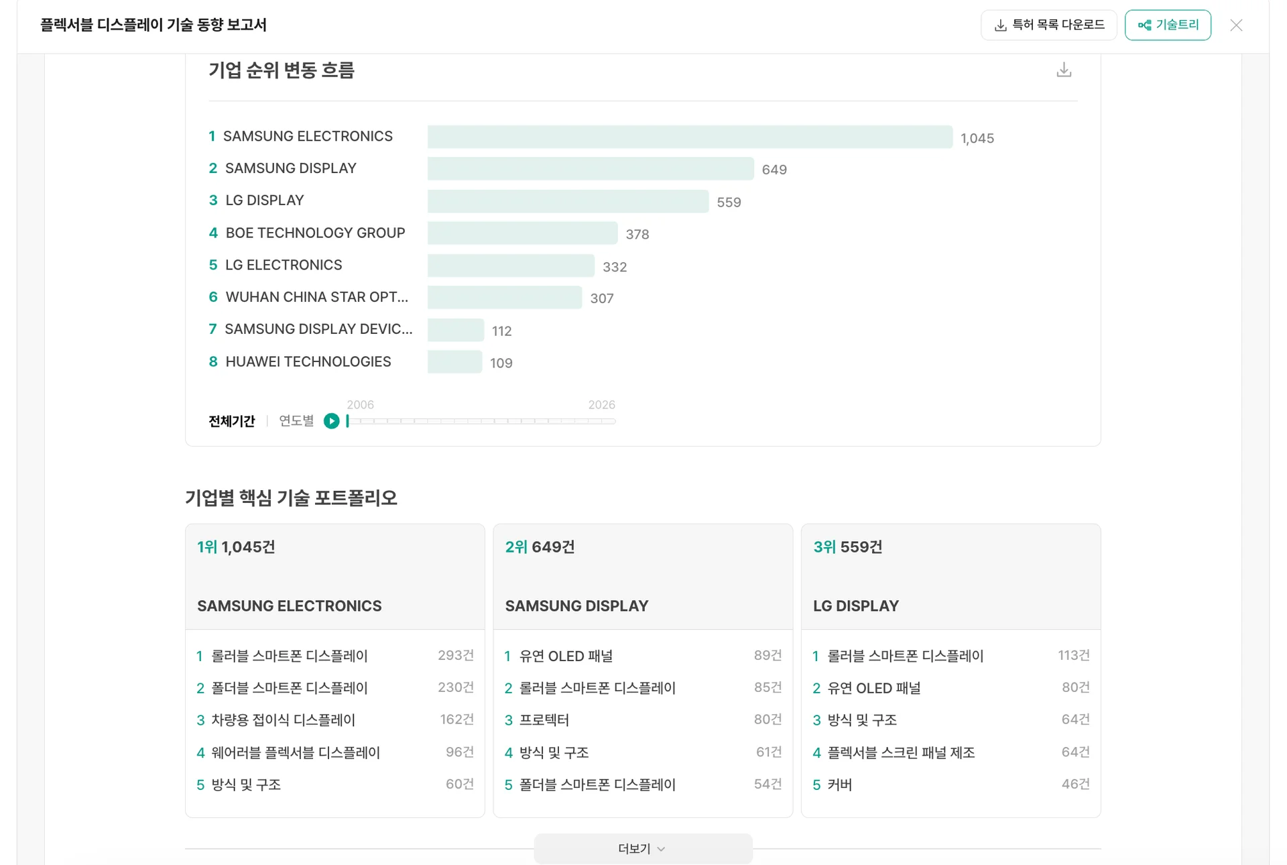Select the 전체기간 period option
The width and height of the screenshot is (1287, 865).
(x=231, y=421)
